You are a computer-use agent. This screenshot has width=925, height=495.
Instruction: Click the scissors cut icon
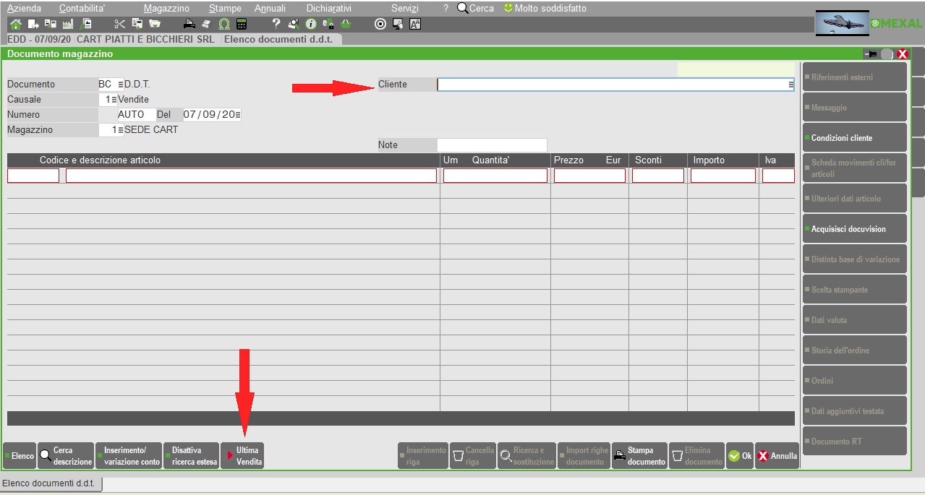(x=120, y=24)
